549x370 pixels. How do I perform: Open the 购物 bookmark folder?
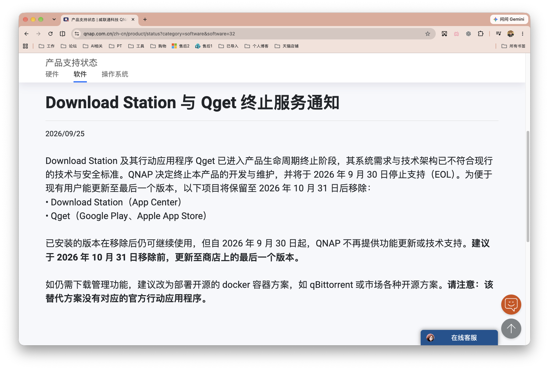point(158,46)
